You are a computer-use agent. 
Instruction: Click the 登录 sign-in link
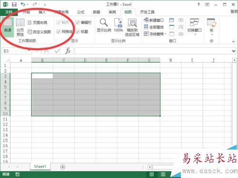coord(234,11)
